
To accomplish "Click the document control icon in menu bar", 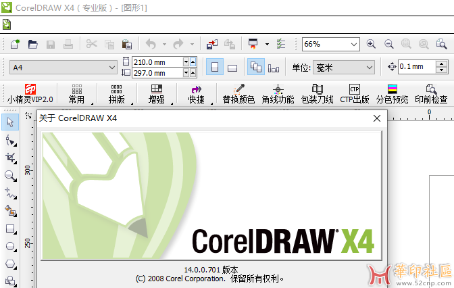I will tap(7, 24).
